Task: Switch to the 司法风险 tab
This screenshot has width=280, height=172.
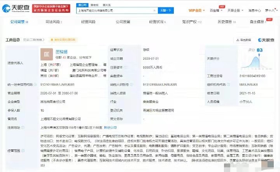Action: coord(54,22)
